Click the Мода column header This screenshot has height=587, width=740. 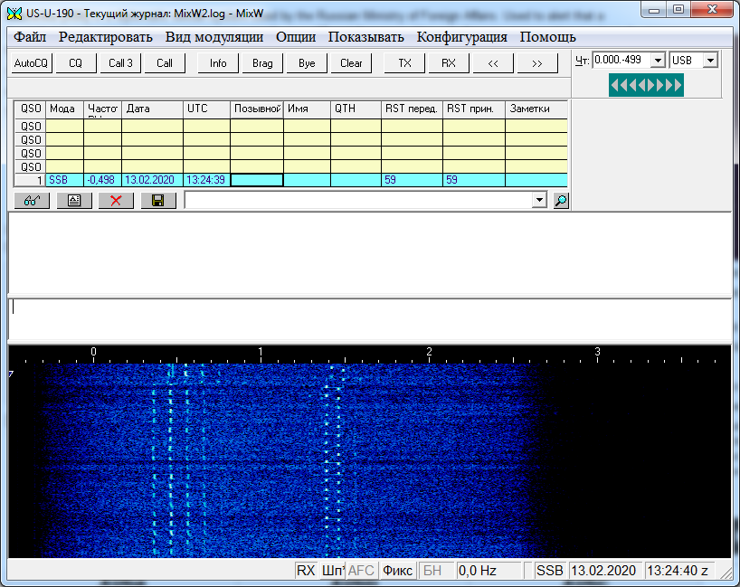click(64, 109)
